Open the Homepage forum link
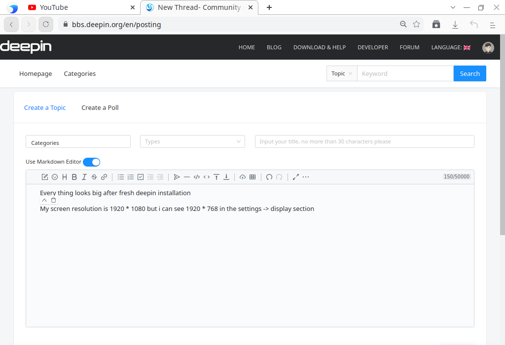 [36, 74]
